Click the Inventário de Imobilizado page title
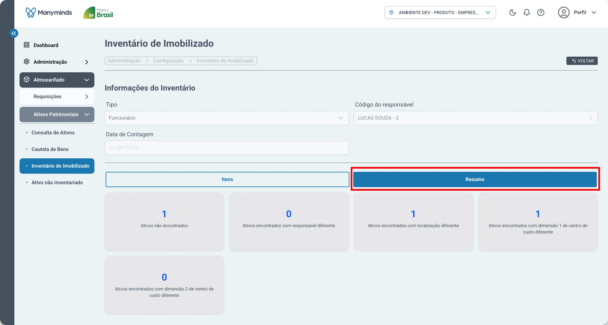Viewport: 608px width, 325px height. pyautogui.click(x=159, y=44)
